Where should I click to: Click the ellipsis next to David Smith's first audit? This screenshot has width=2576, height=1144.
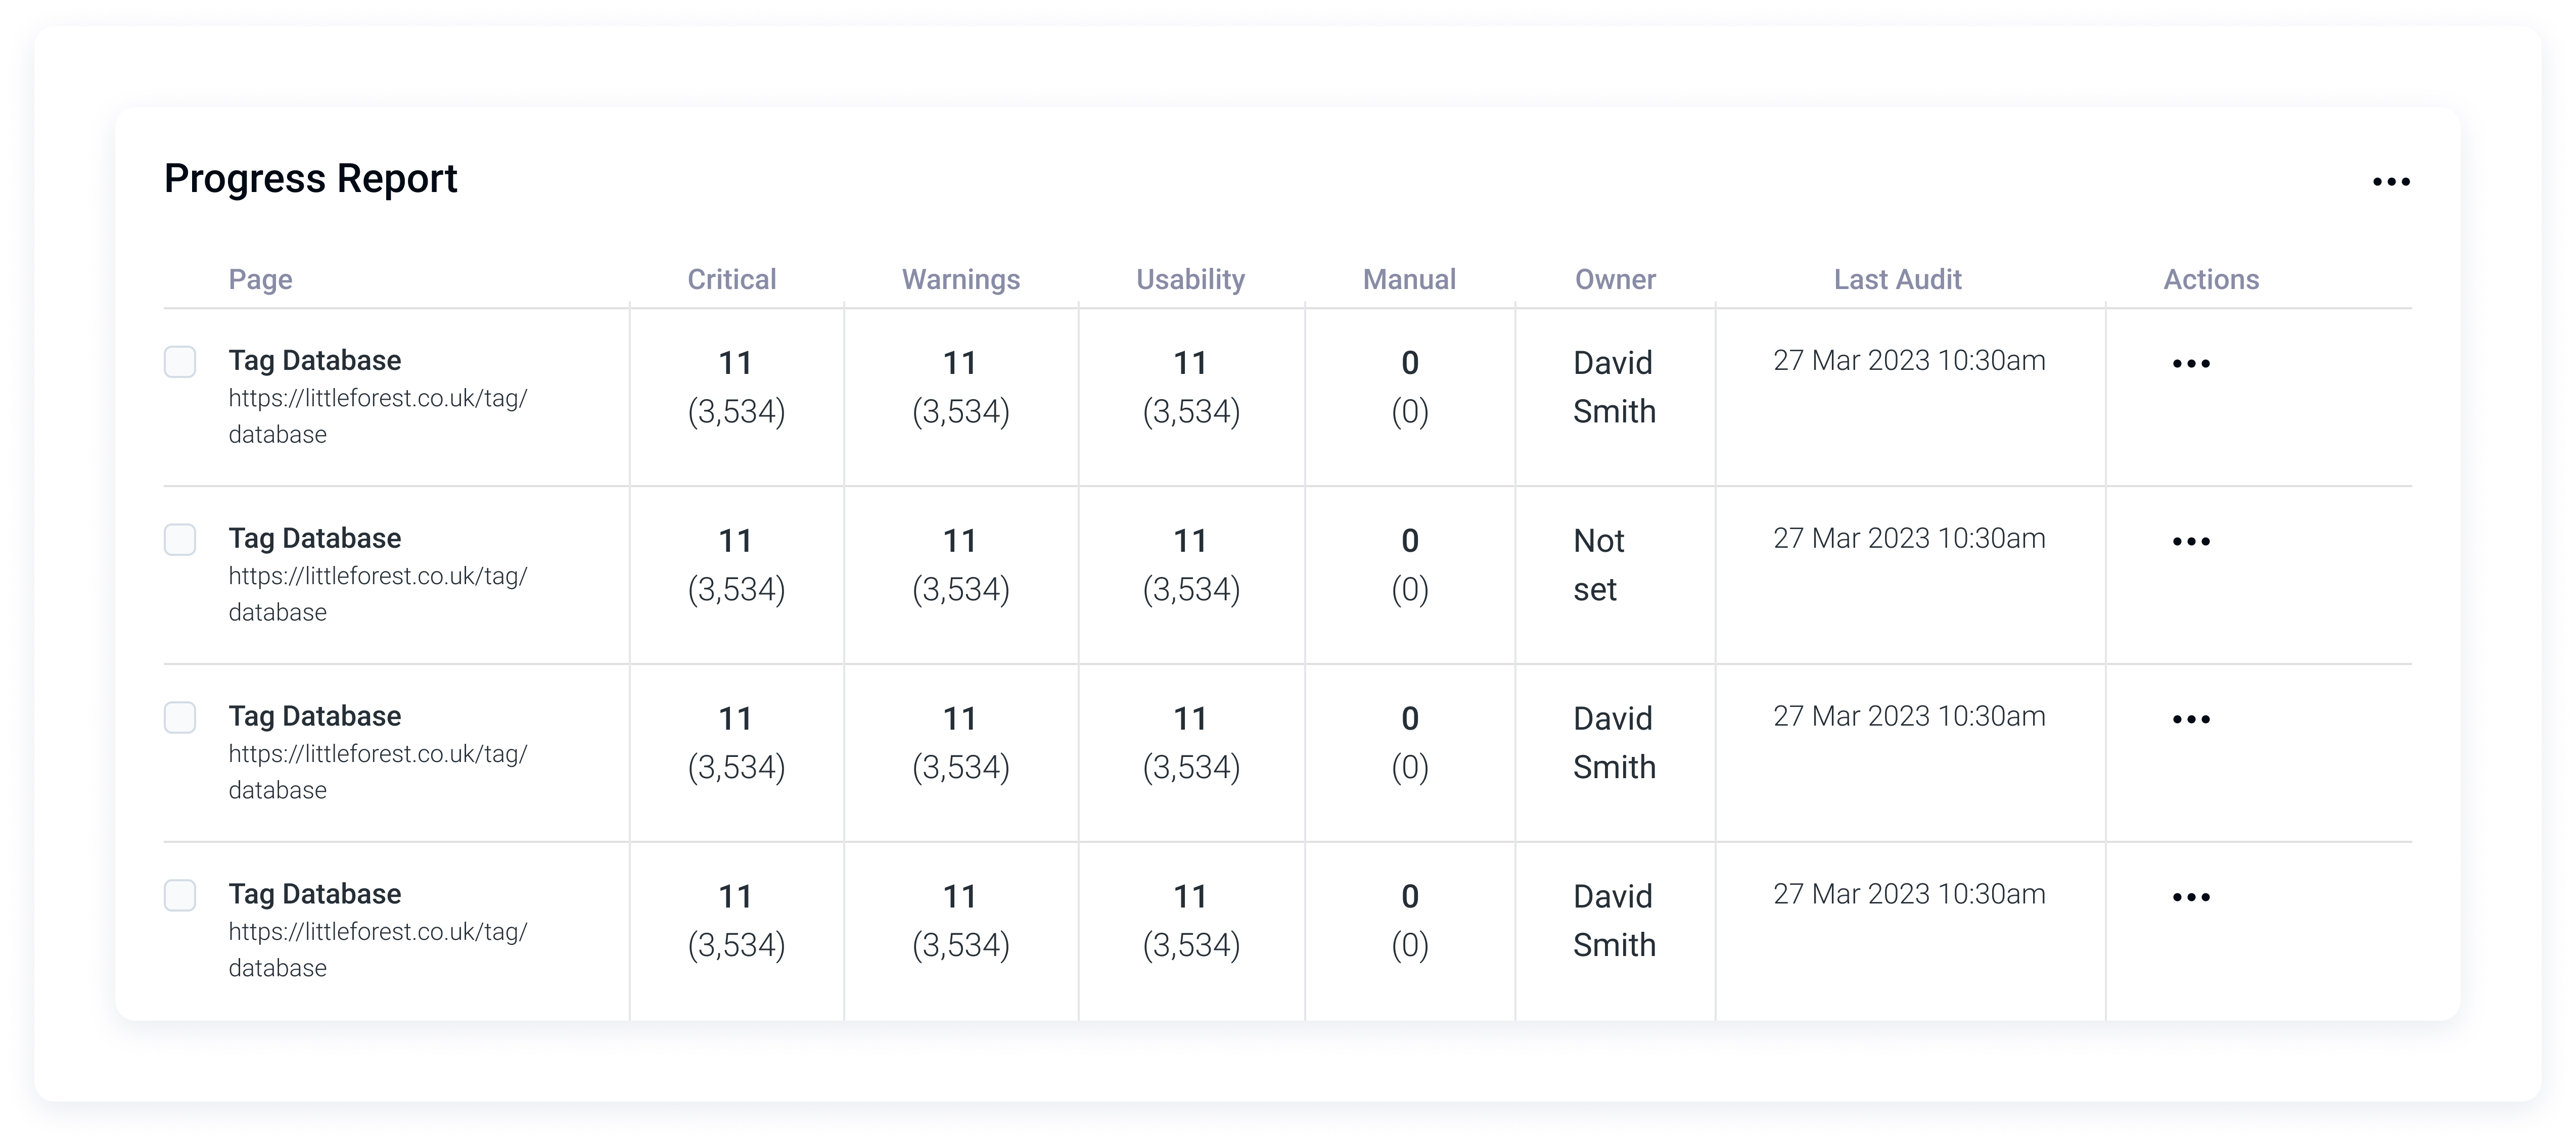click(2191, 364)
